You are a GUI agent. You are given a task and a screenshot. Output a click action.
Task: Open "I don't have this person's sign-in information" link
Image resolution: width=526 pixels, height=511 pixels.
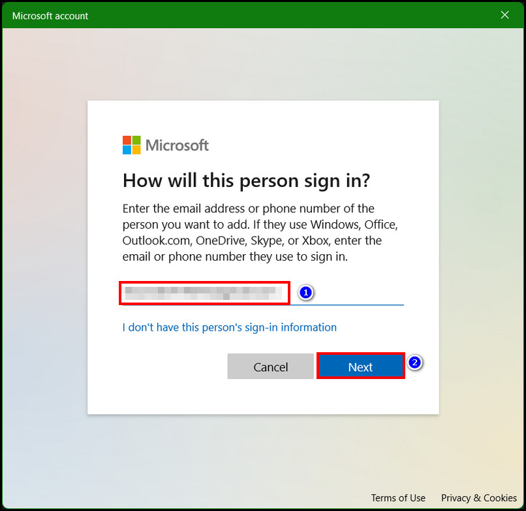(230, 327)
